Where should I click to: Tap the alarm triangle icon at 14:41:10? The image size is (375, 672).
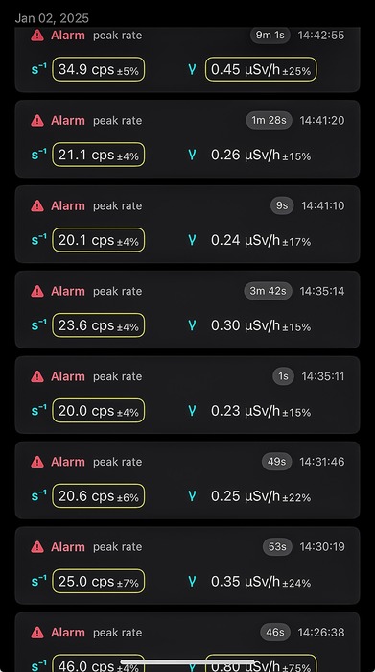click(x=37, y=205)
